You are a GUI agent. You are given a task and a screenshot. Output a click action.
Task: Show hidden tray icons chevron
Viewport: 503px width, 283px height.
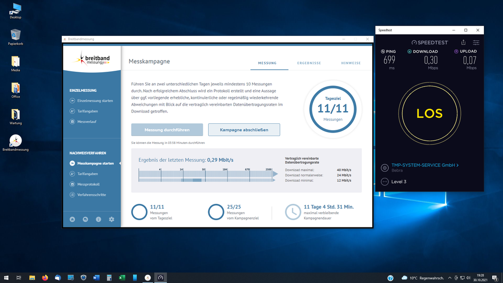pos(450,278)
